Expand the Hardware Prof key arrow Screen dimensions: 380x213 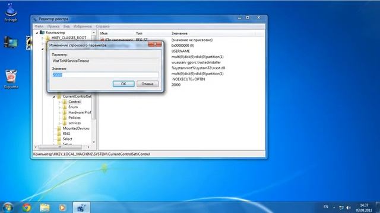[x=59, y=112]
